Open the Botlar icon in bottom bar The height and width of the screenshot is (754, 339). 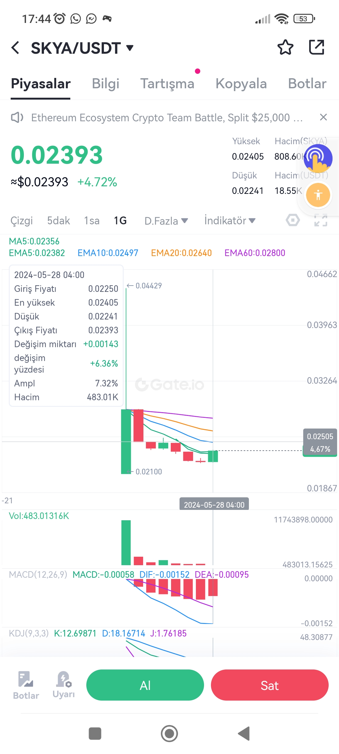click(26, 685)
